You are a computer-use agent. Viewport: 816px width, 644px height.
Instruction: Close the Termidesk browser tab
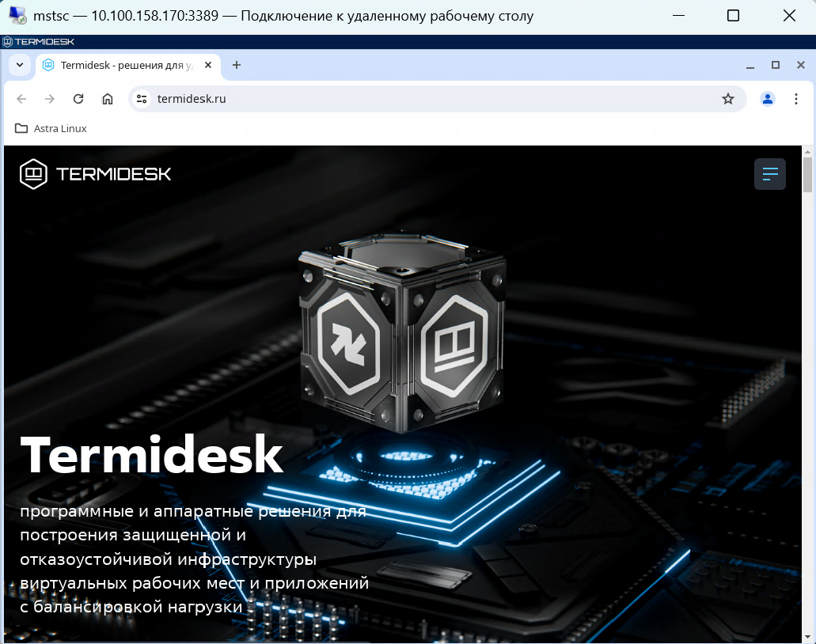point(208,65)
